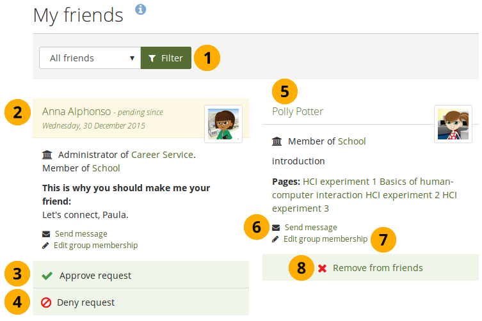Image resolution: width=482 pixels, height=321 pixels.
Task: Open the Career Service institution link
Action: point(163,155)
